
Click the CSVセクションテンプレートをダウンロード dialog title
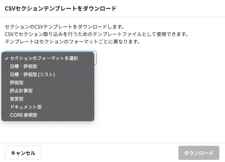61,8
